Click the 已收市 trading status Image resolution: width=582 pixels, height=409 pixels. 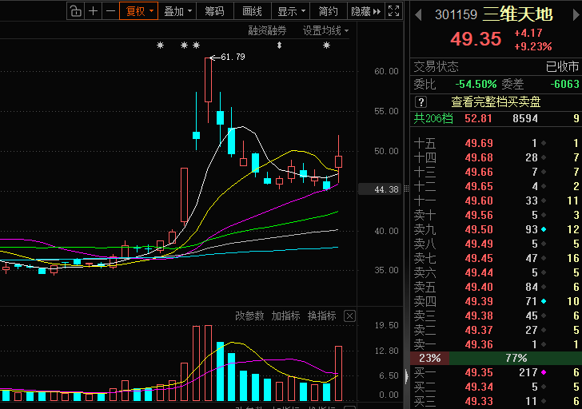562,67
